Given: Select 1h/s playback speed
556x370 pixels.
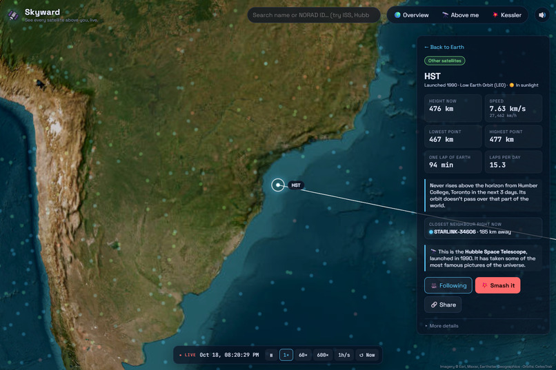Looking at the screenshot, I should (x=344, y=355).
